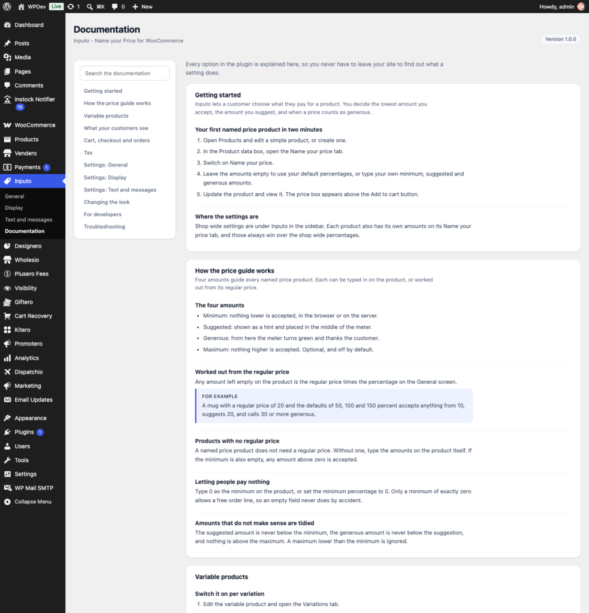Viewport: 589px width, 613px height.
Task: Open the Users menu
Action: (32, 446)
